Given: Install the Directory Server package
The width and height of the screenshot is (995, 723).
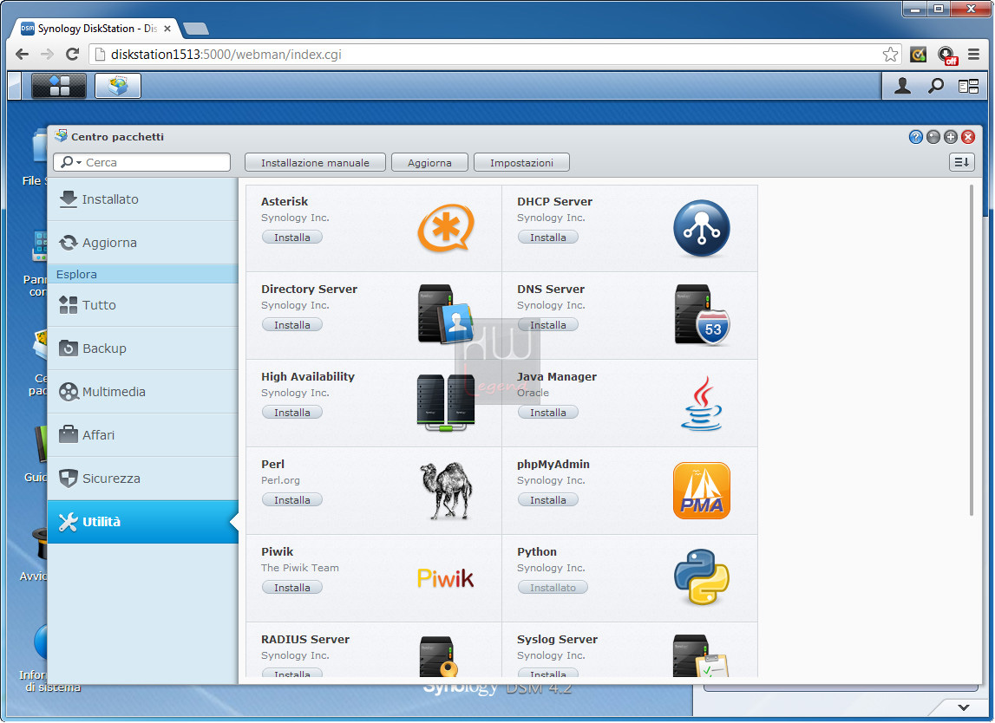Looking at the screenshot, I should tap(291, 325).
